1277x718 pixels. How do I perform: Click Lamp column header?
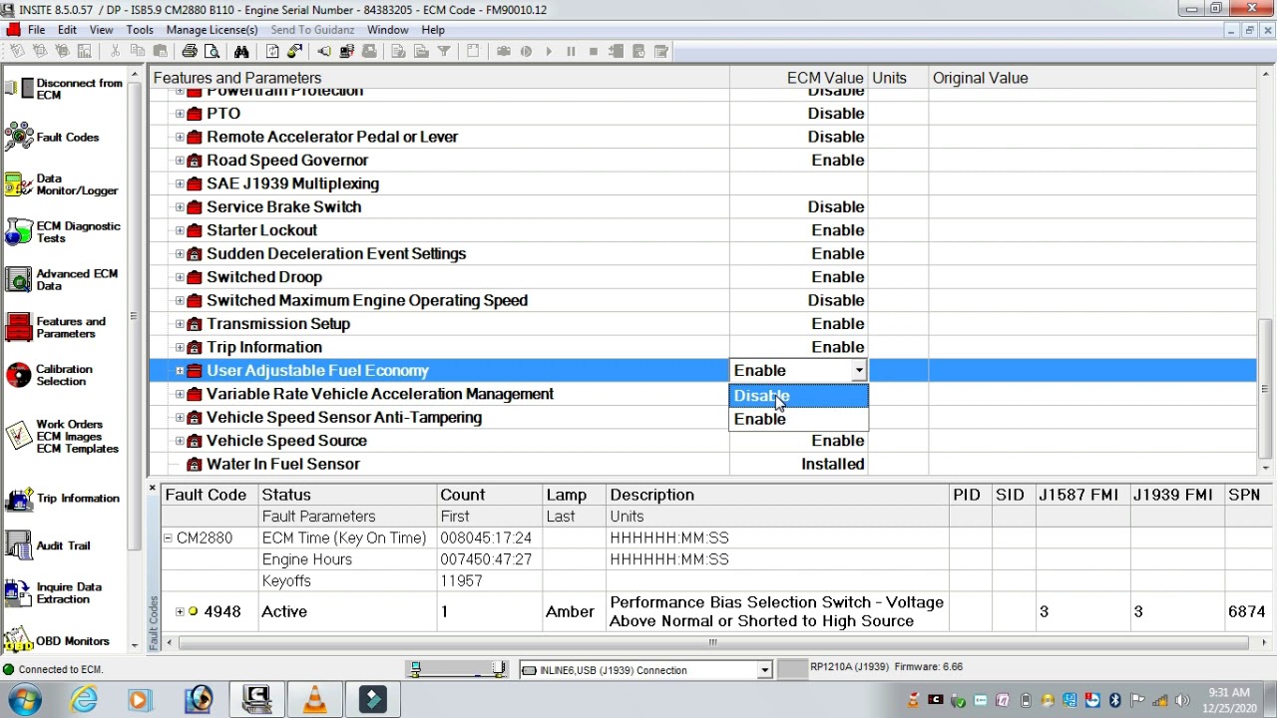[x=574, y=495]
